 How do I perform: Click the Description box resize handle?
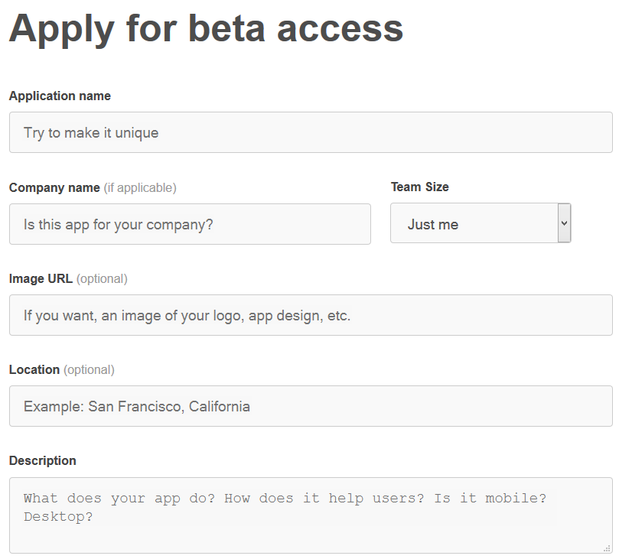click(x=607, y=548)
